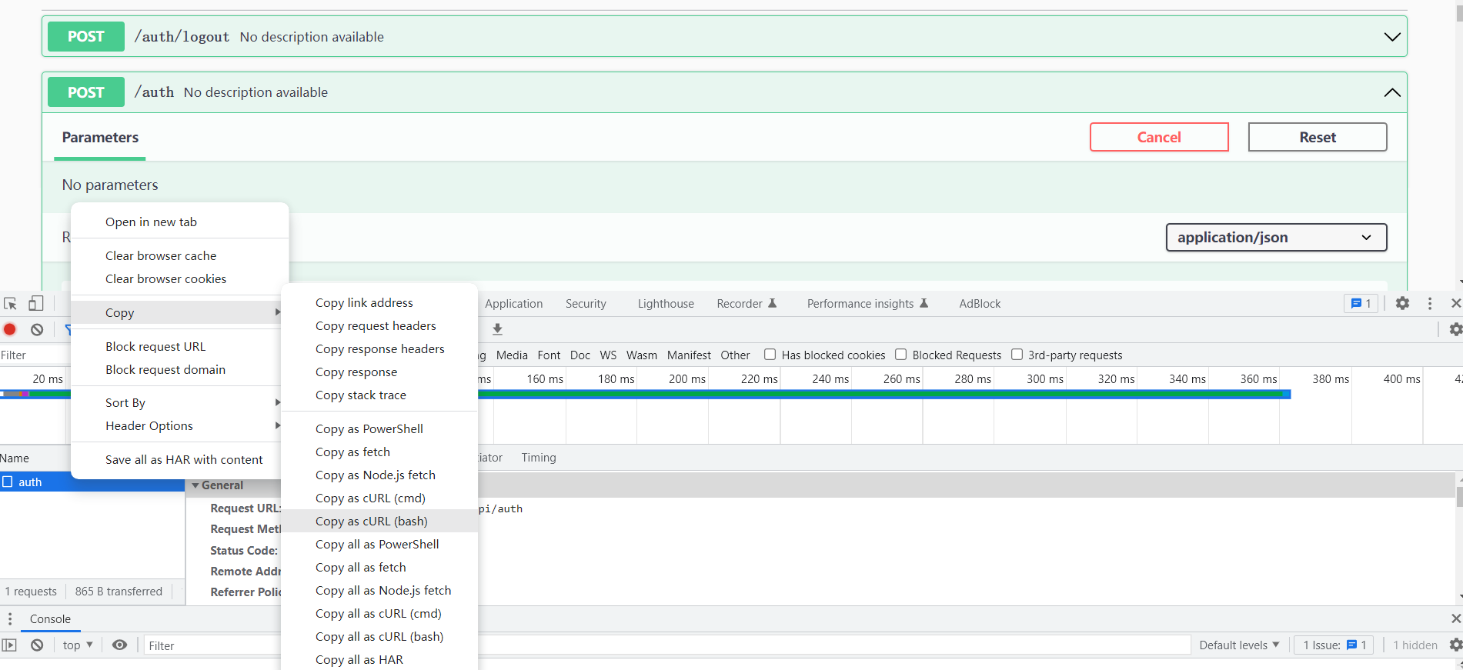This screenshot has height=670, width=1463.
Task: Choose Copy as cURL (bash)
Action: point(379,521)
